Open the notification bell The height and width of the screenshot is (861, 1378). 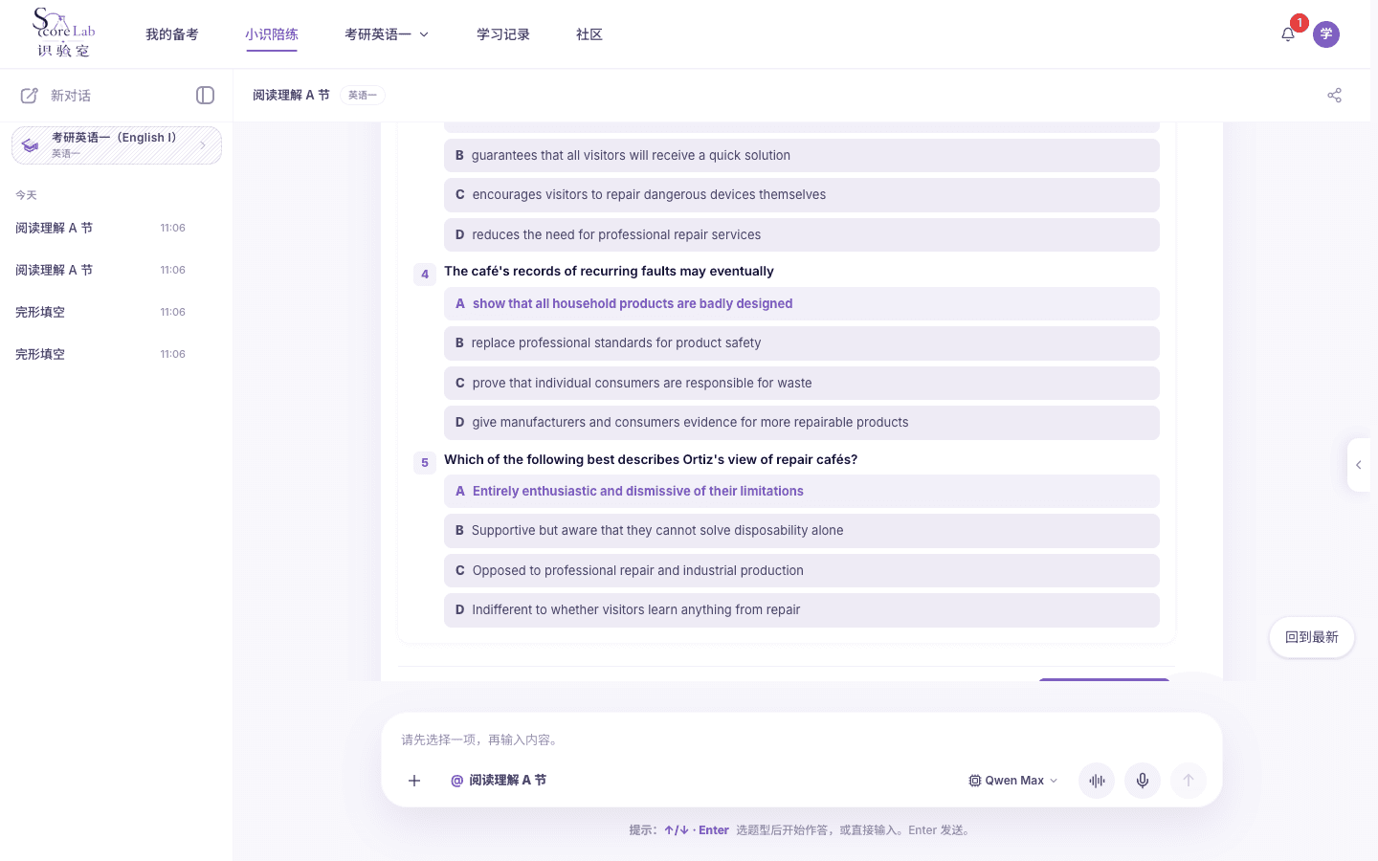pyautogui.click(x=1288, y=34)
